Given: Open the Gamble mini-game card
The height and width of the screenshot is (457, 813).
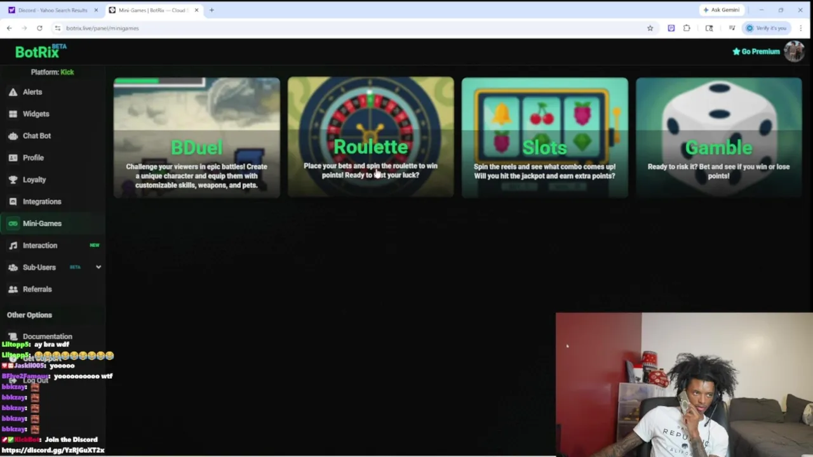Looking at the screenshot, I should point(719,137).
